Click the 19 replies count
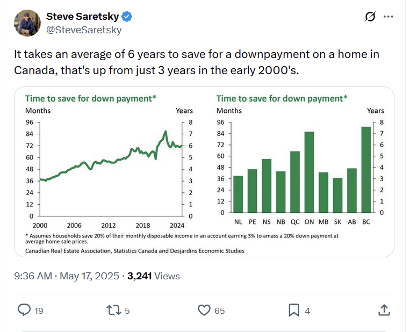 39,311
